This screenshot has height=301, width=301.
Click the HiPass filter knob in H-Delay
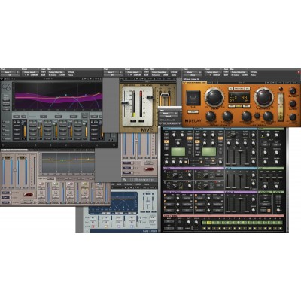click(247, 117)
